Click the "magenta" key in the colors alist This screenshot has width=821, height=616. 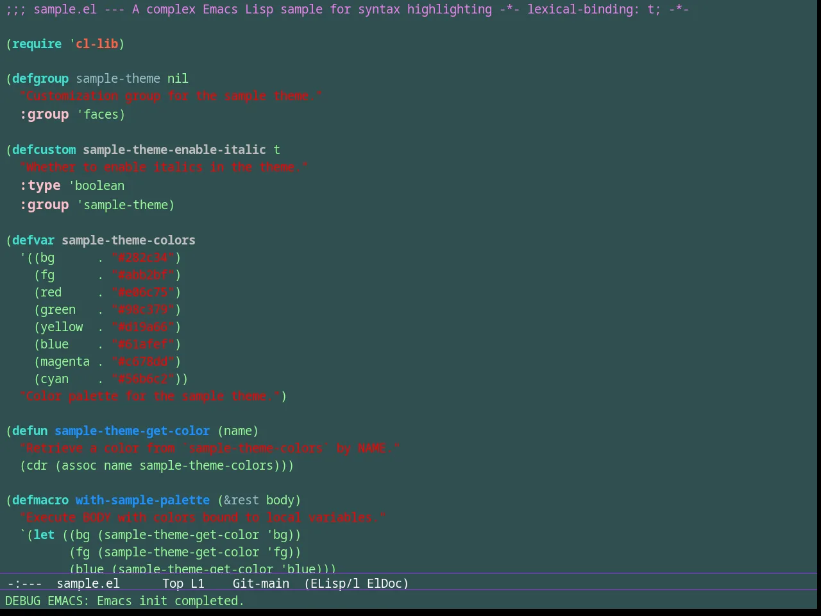tap(65, 362)
